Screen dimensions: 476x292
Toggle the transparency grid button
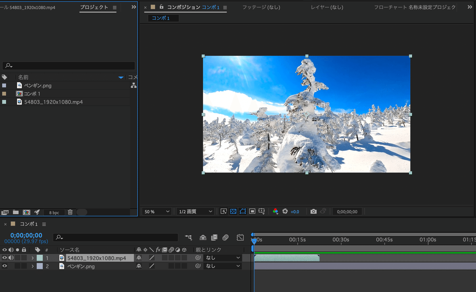click(x=233, y=212)
